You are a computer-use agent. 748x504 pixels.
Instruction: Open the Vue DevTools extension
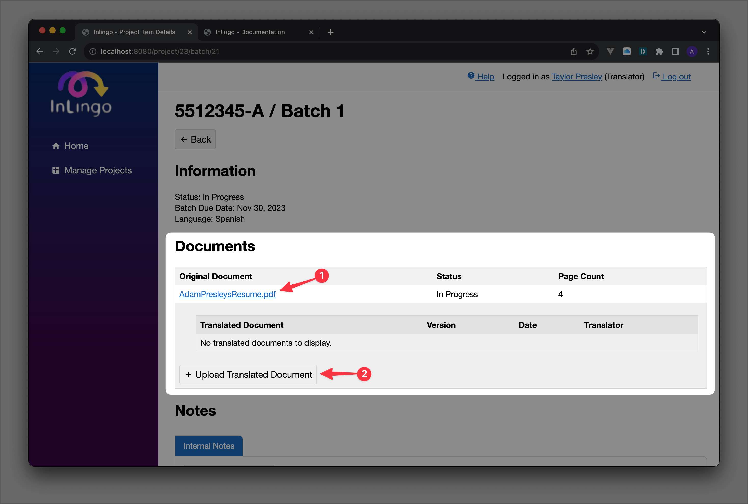click(610, 51)
